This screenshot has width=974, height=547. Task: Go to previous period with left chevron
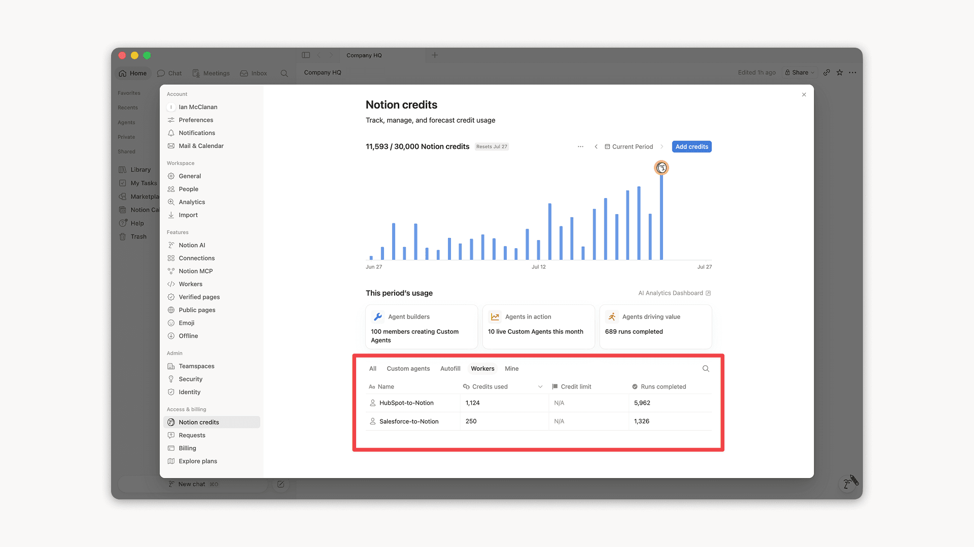(596, 147)
